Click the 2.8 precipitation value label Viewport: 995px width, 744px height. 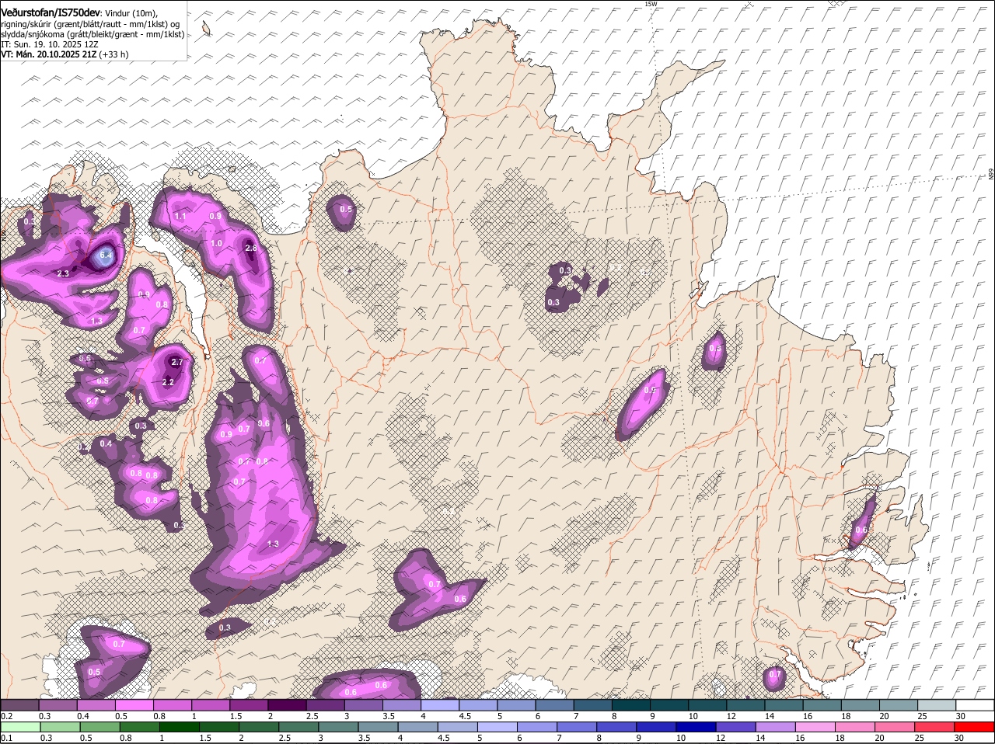pyautogui.click(x=250, y=249)
